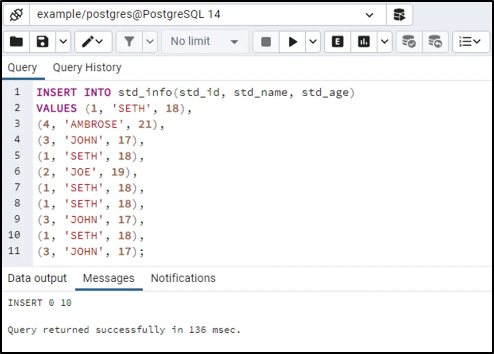This screenshot has height=354, width=494.
Task: Expand the save options arrow
Action: (63, 42)
